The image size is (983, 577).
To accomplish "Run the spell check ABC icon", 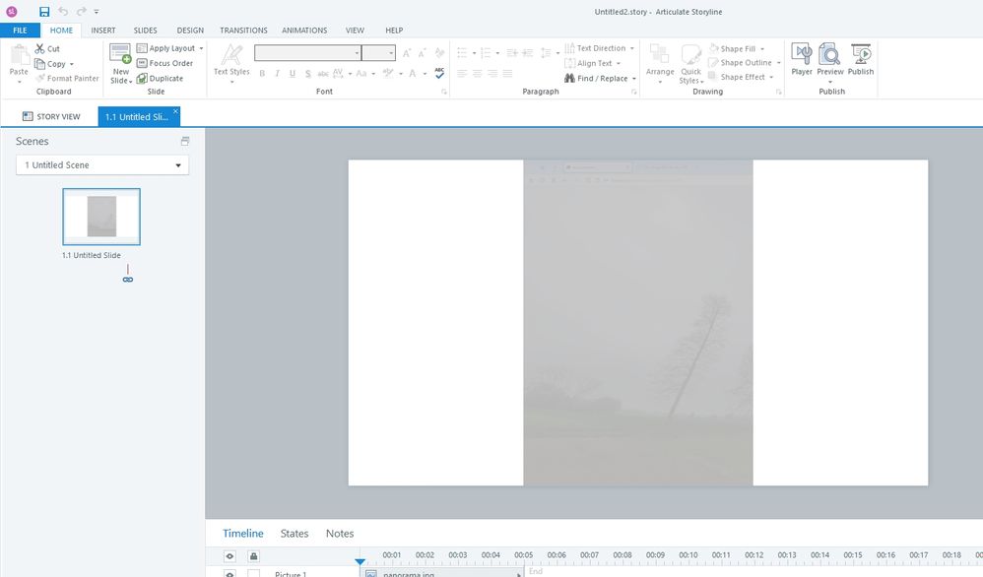I will tap(439, 72).
